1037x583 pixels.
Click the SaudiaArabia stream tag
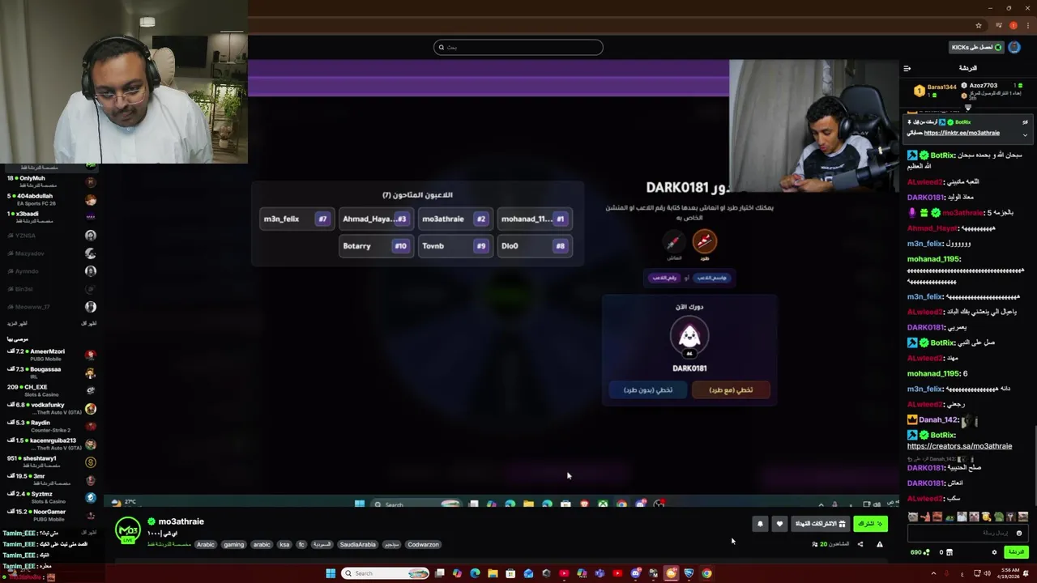(357, 544)
